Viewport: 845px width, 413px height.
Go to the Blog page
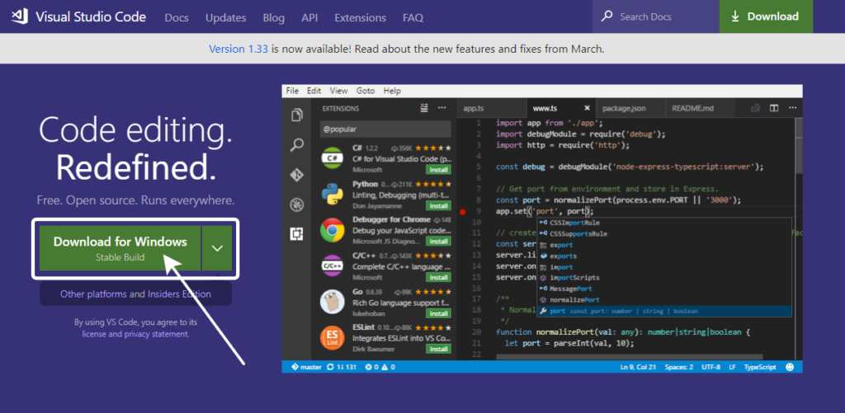tap(274, 18)
